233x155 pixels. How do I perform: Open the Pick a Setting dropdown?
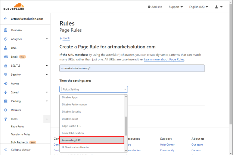pyautogui.click(x=94, y=89)
